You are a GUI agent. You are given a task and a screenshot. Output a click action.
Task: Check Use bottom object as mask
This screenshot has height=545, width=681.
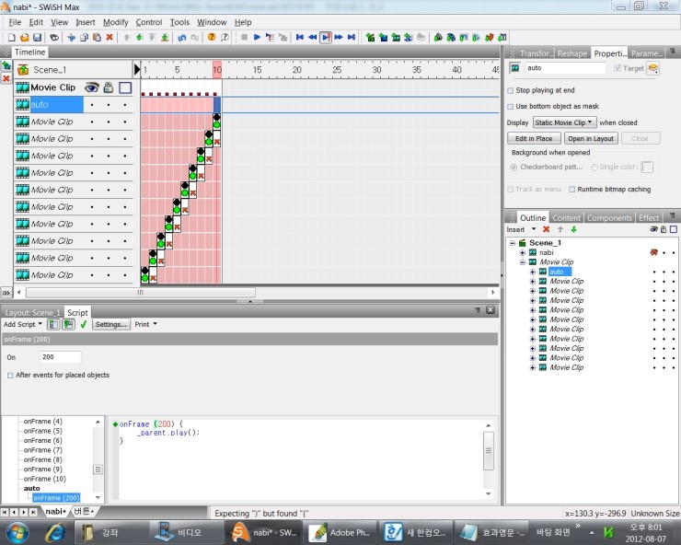511,107
